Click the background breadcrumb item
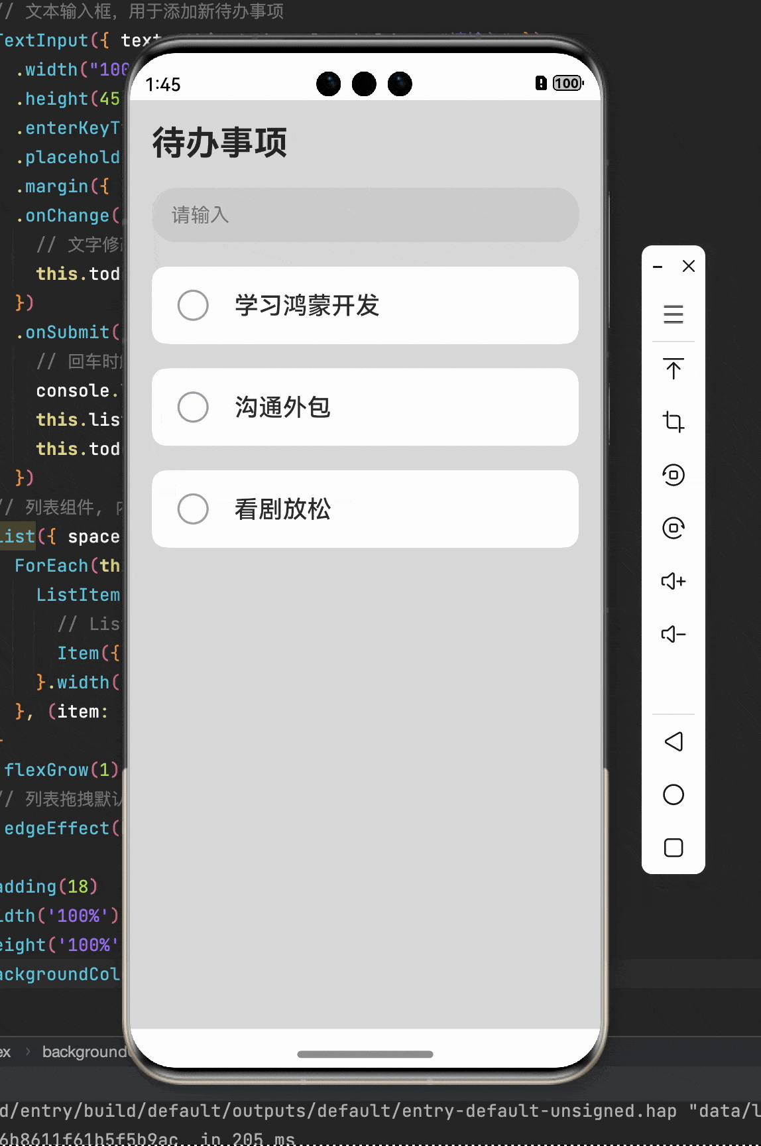Viewport: 761px width, 1146px height. 84,1052
